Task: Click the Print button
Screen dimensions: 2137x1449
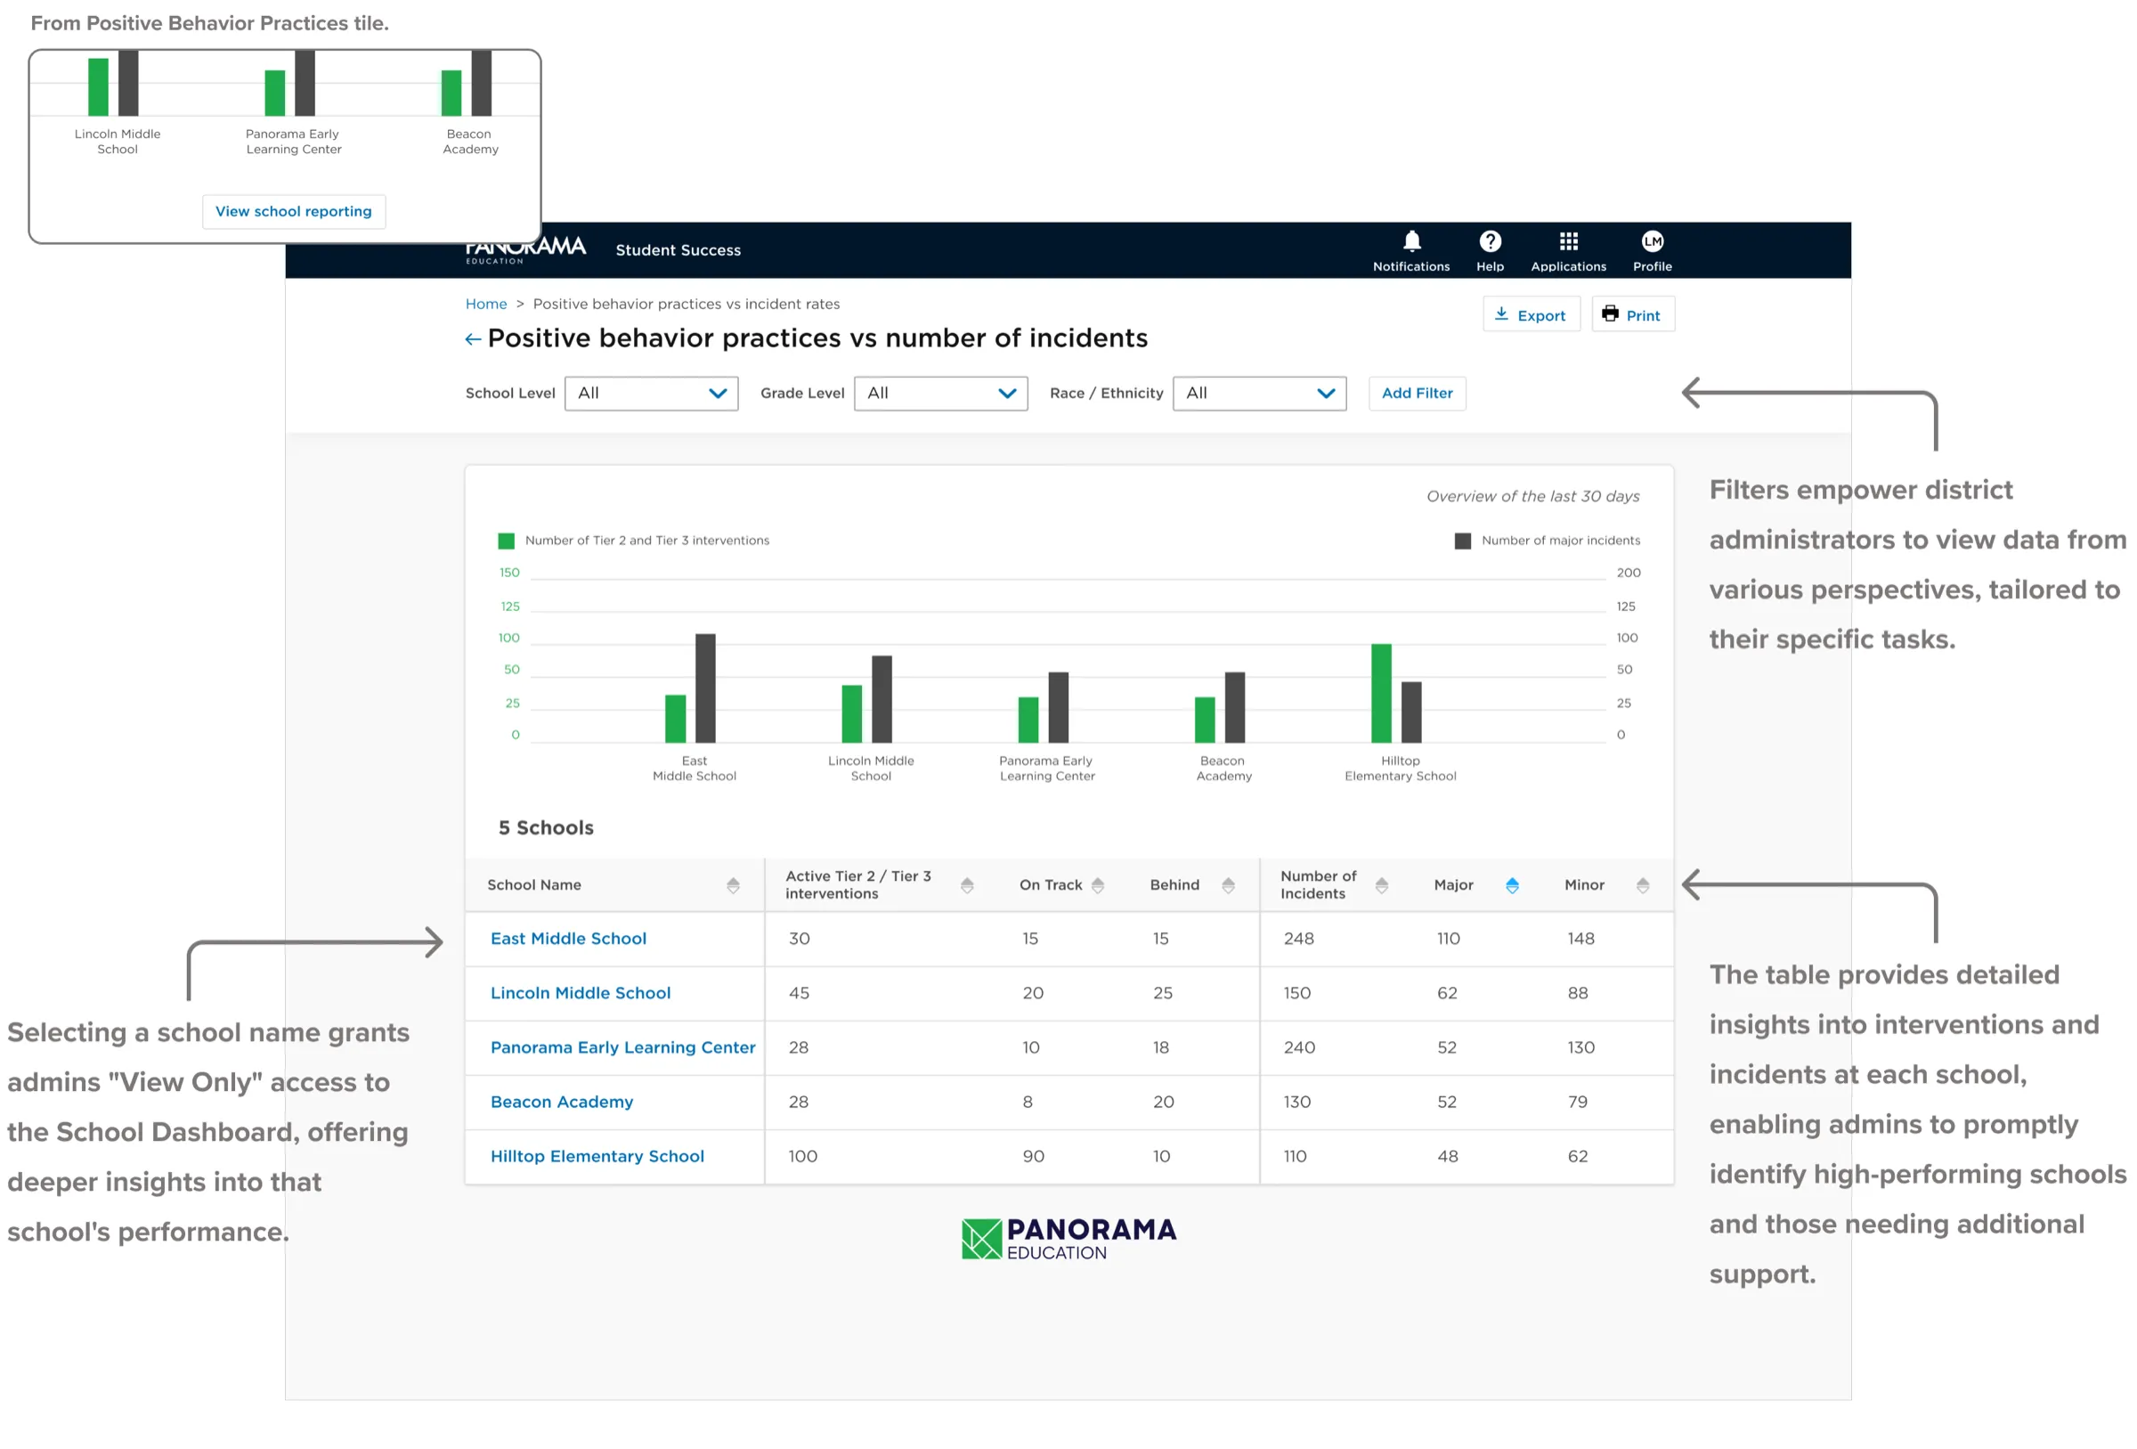Action: [x=1632, y=314]
